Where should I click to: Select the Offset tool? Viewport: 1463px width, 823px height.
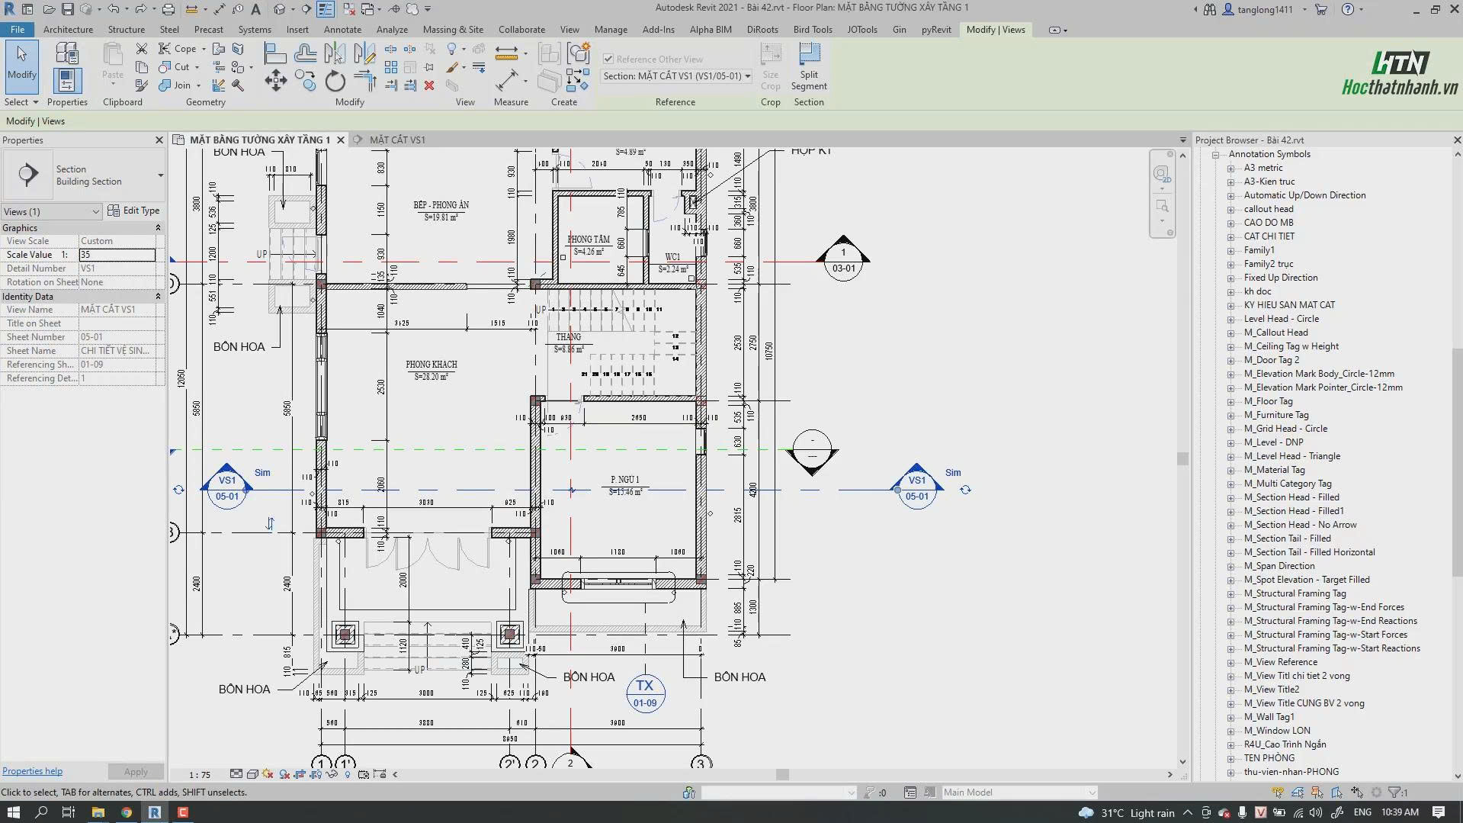[305, 53]
